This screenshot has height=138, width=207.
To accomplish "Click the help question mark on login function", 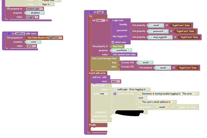I will (91, 12).
